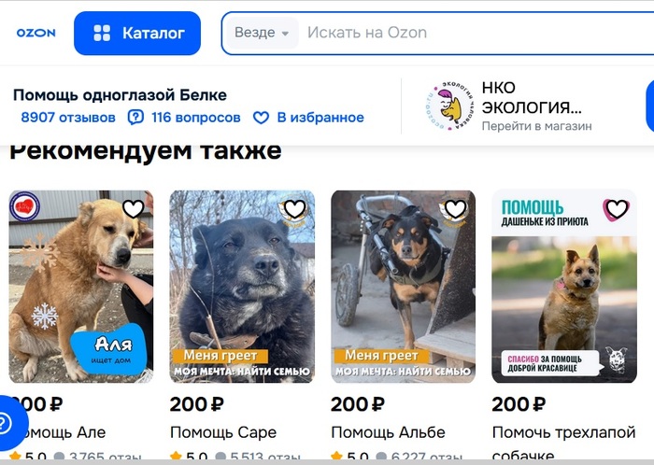Add Помощь одноглазой Белке to favorites
The image size is (654, 465).
click(308, 118)
